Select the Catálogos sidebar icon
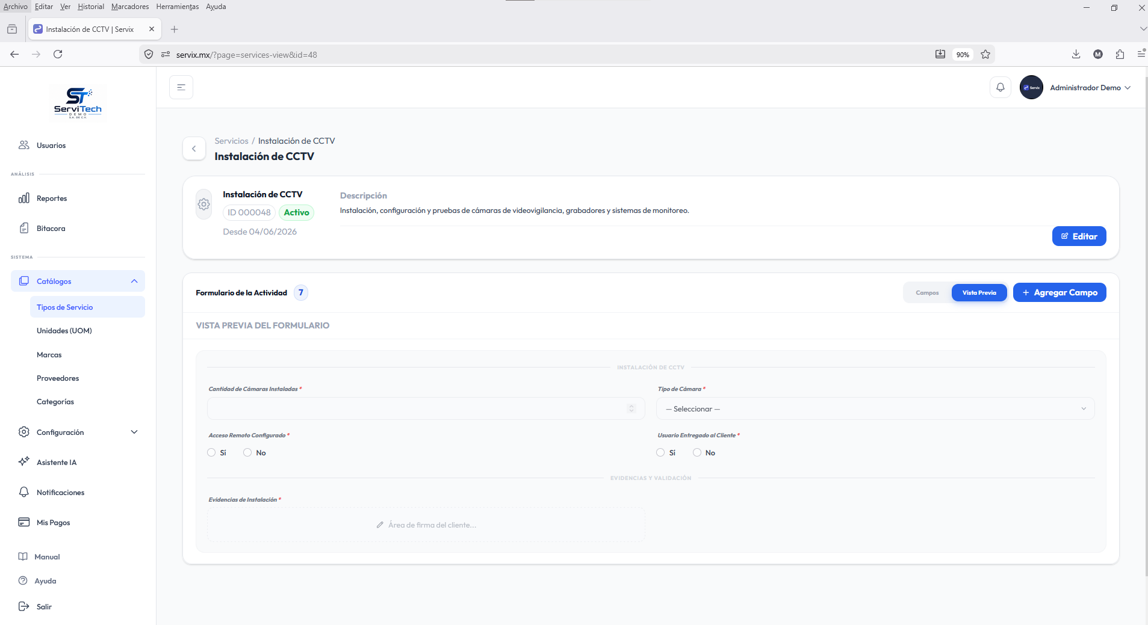The height and width of the screenshot is (625, 1148). 24,281
